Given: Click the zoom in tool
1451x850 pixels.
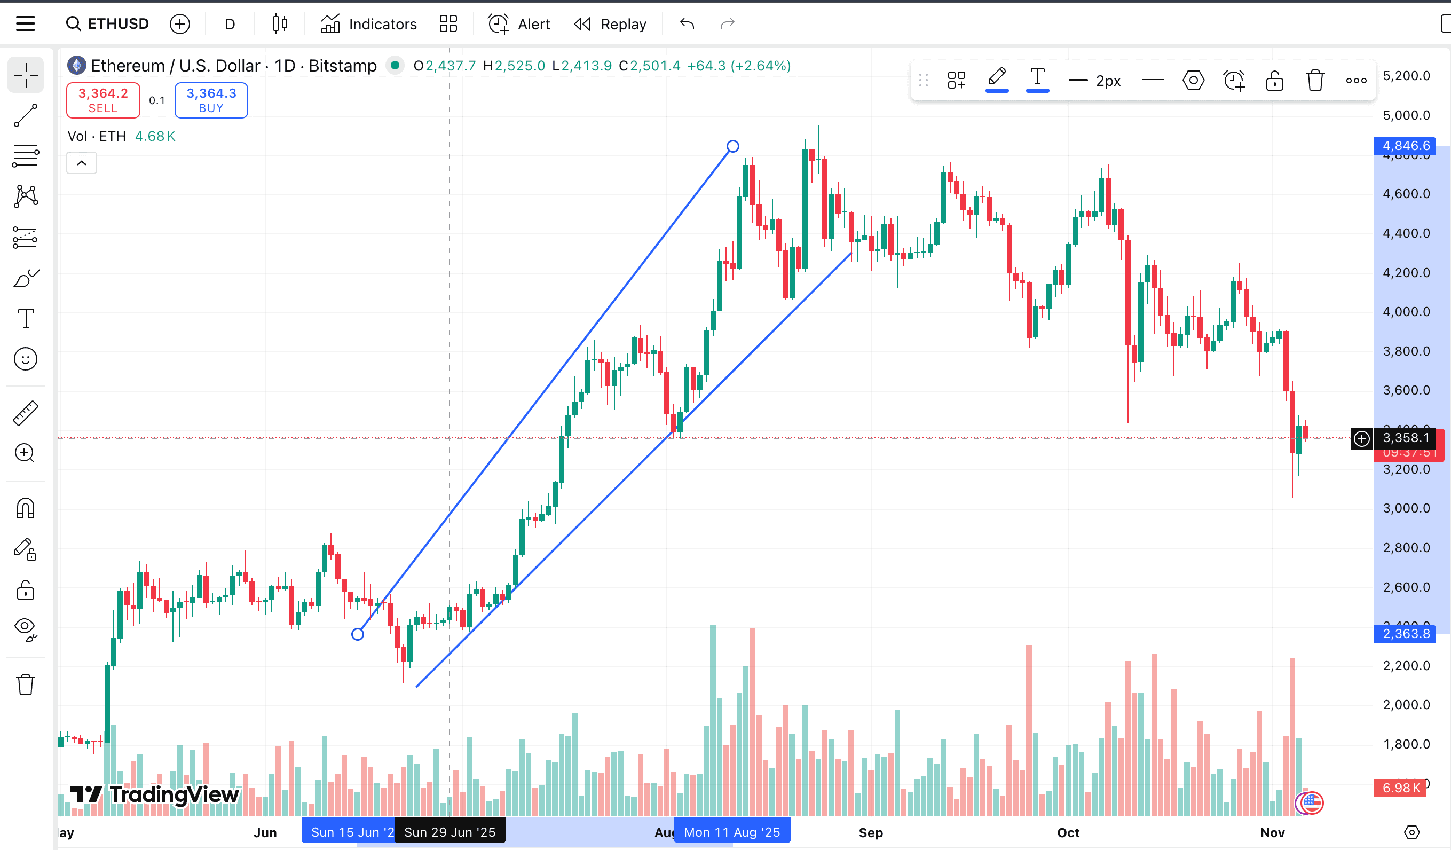Looking at the screenshot, I should tap(25, 454).
